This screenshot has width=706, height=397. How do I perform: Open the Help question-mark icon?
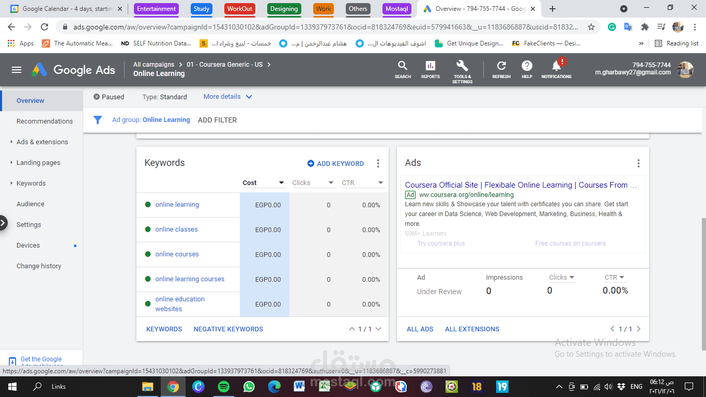pos(527,69)
